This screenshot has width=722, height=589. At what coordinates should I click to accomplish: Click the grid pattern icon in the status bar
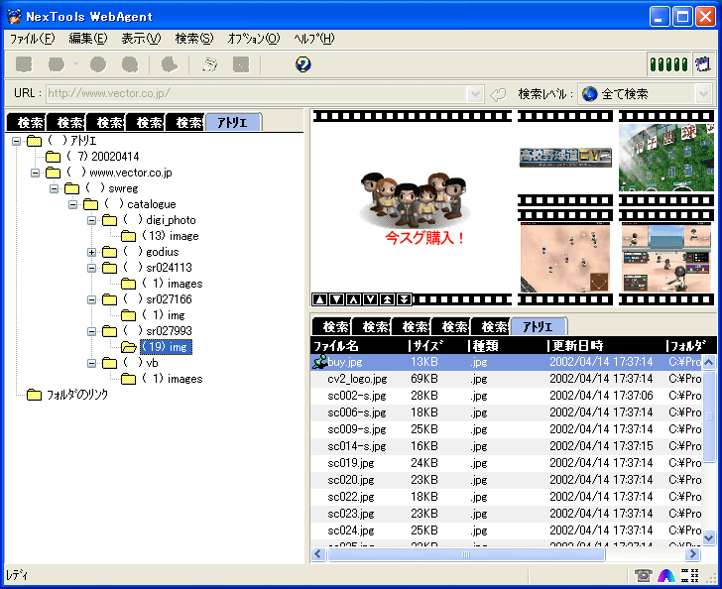pos(690,575)
